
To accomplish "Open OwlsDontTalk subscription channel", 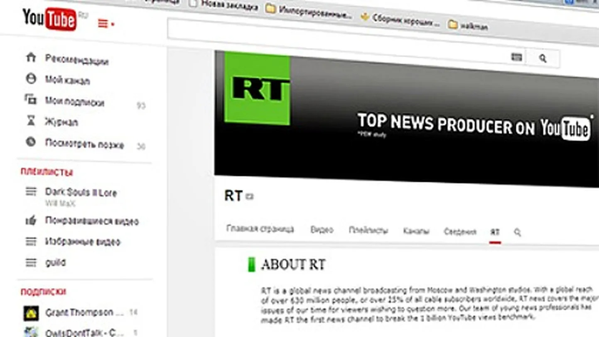I will click(85, 333).
